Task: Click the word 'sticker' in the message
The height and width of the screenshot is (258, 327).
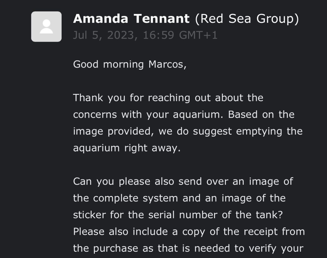Action: click(89, 215)
